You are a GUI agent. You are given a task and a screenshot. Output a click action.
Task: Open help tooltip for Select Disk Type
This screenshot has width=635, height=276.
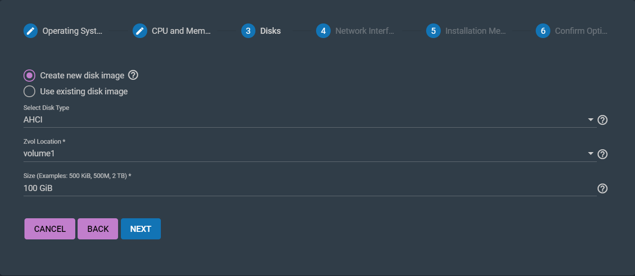[603, 120]
